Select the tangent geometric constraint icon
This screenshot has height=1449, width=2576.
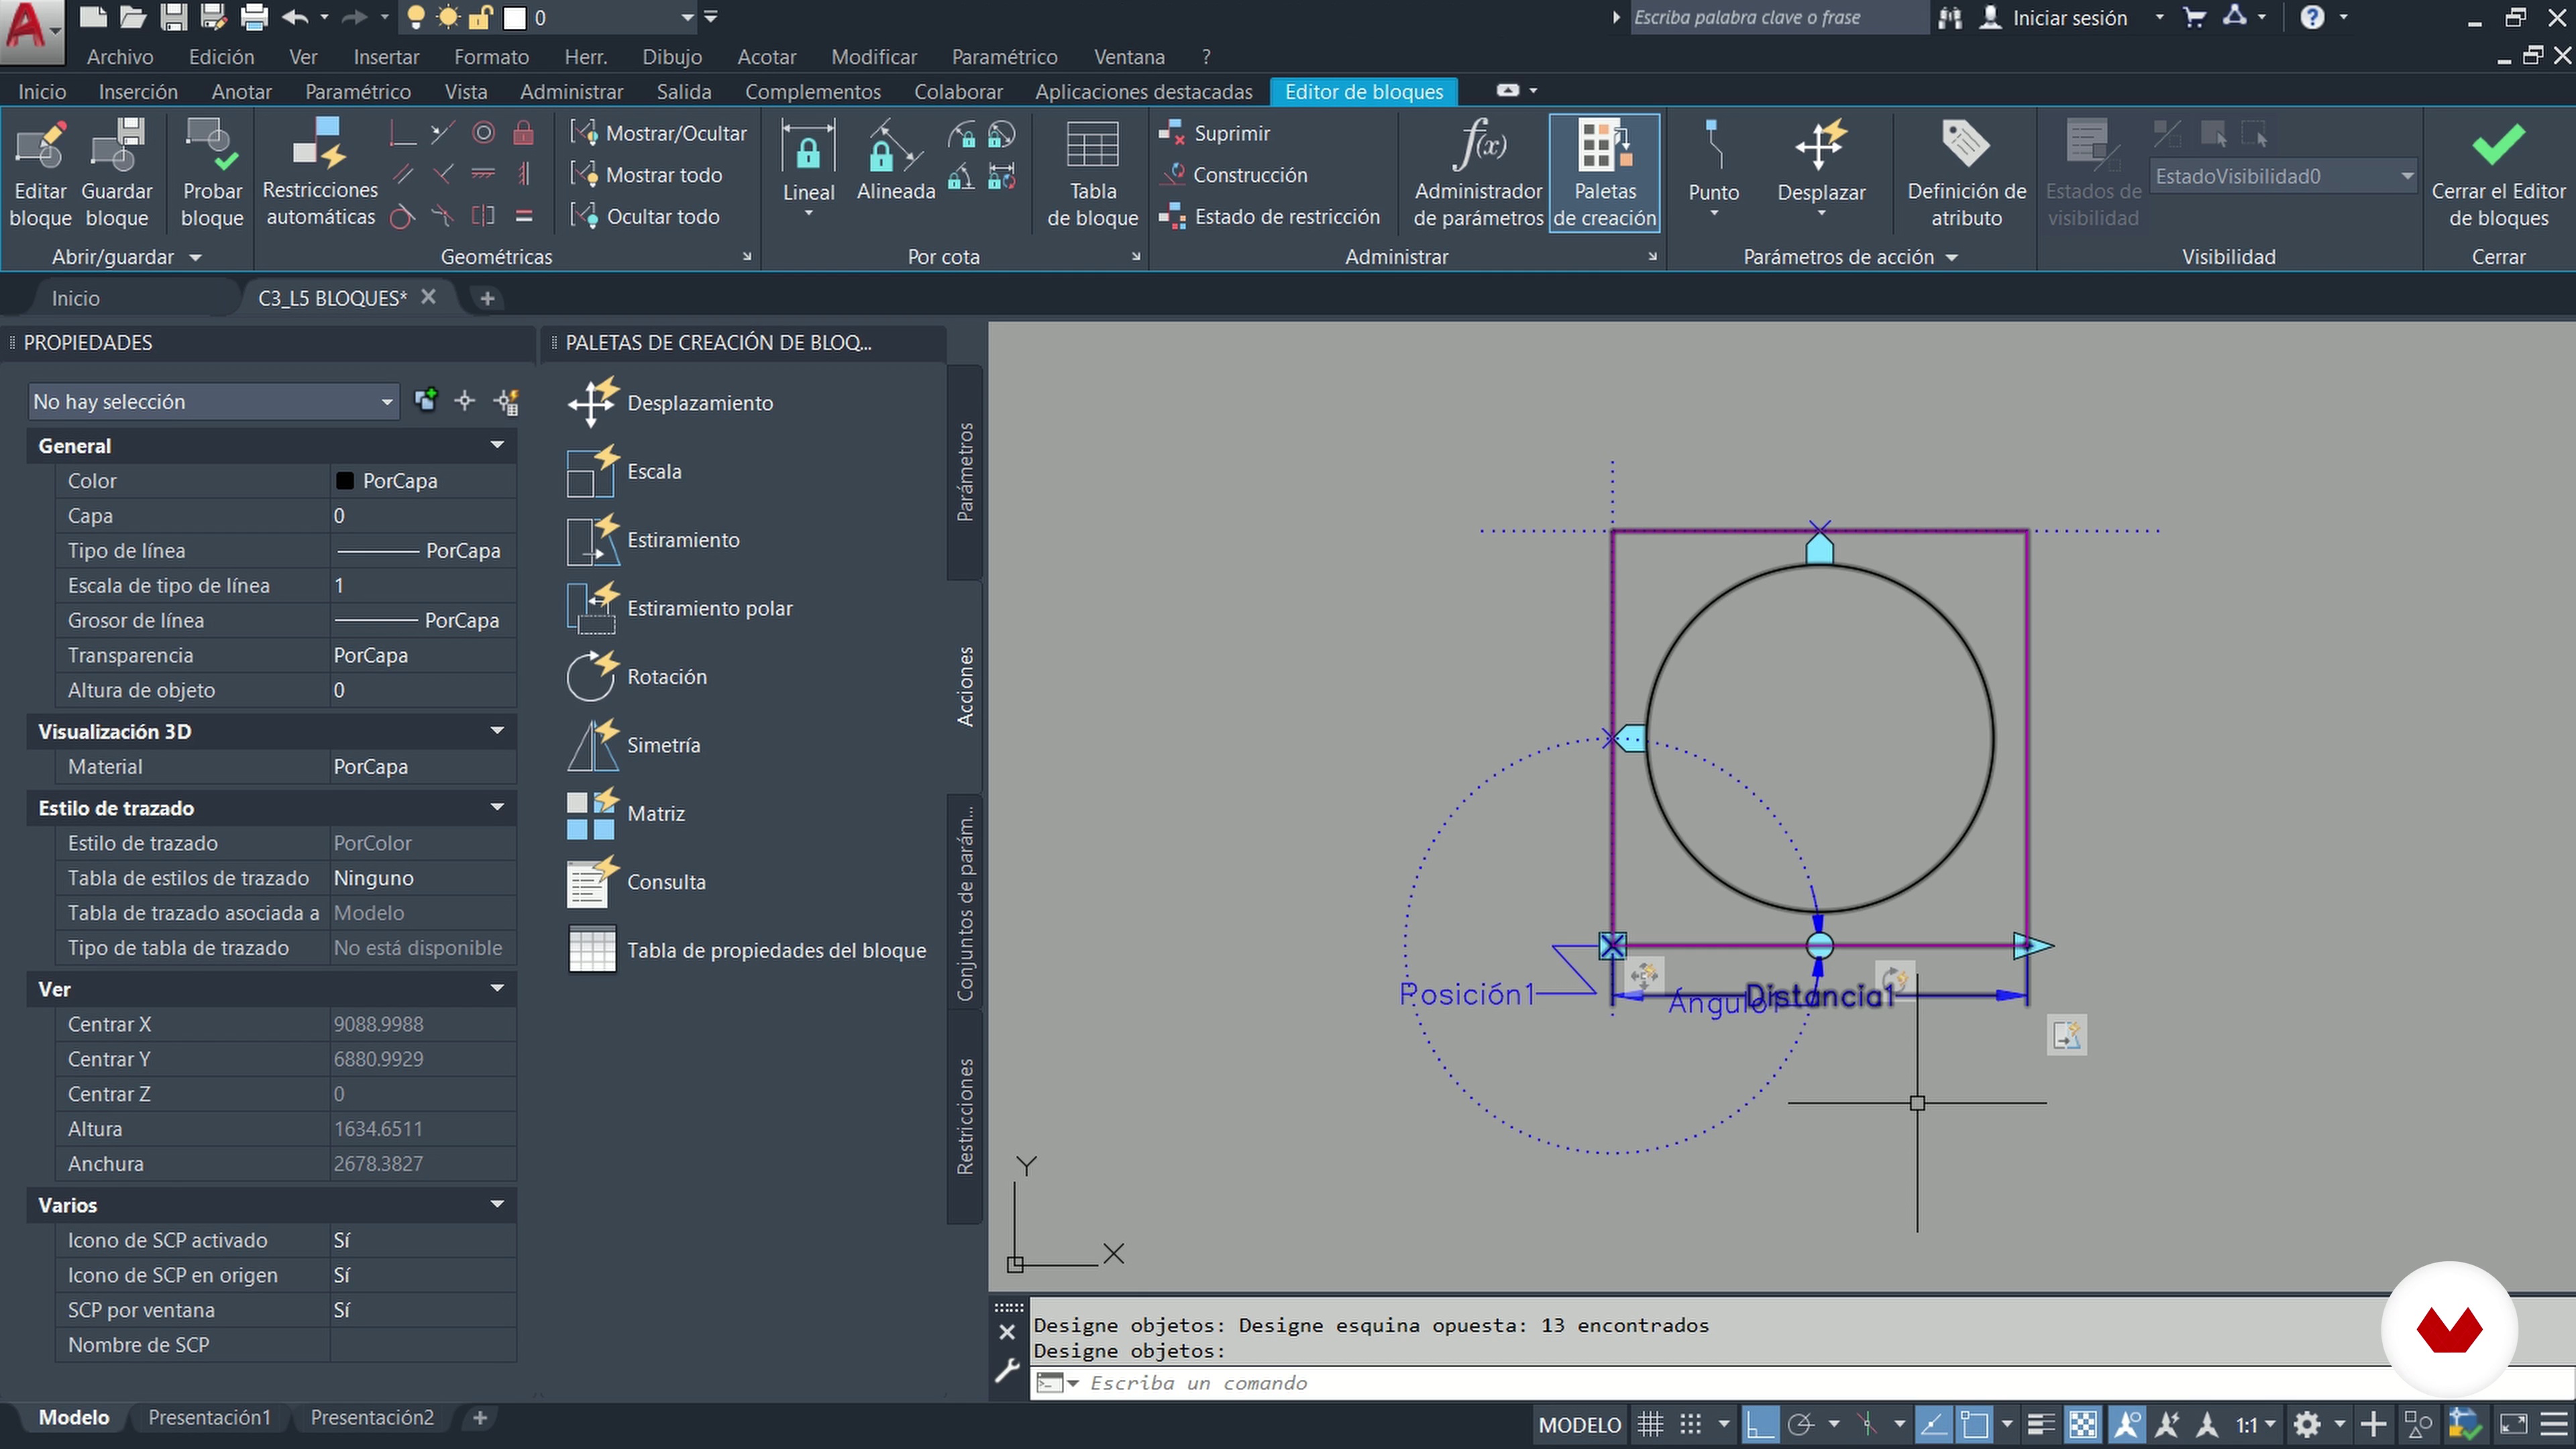402,216
